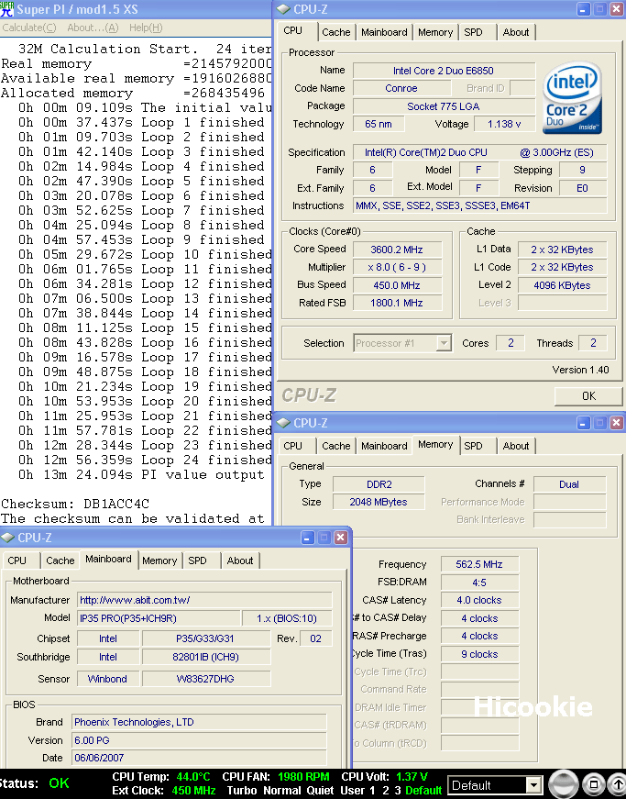Screen dimensions: 626x799
Task: Open the Calculate menu in Super PI
Action: [29, 28]
